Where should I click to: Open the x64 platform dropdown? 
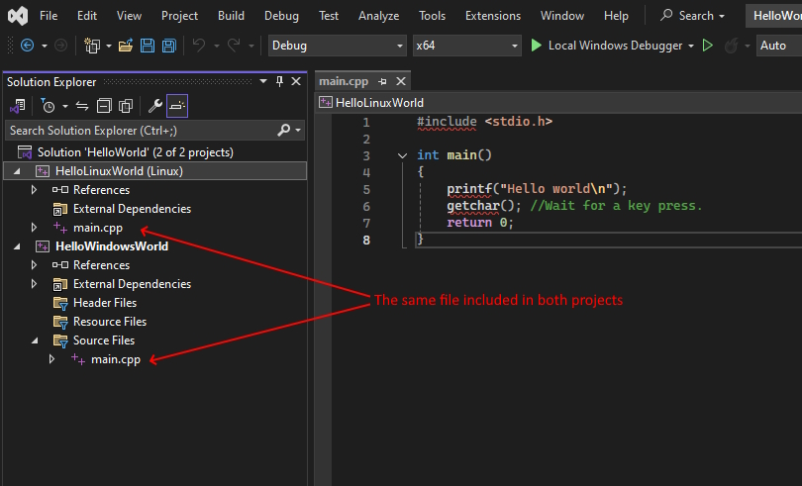tap(466, 46)
